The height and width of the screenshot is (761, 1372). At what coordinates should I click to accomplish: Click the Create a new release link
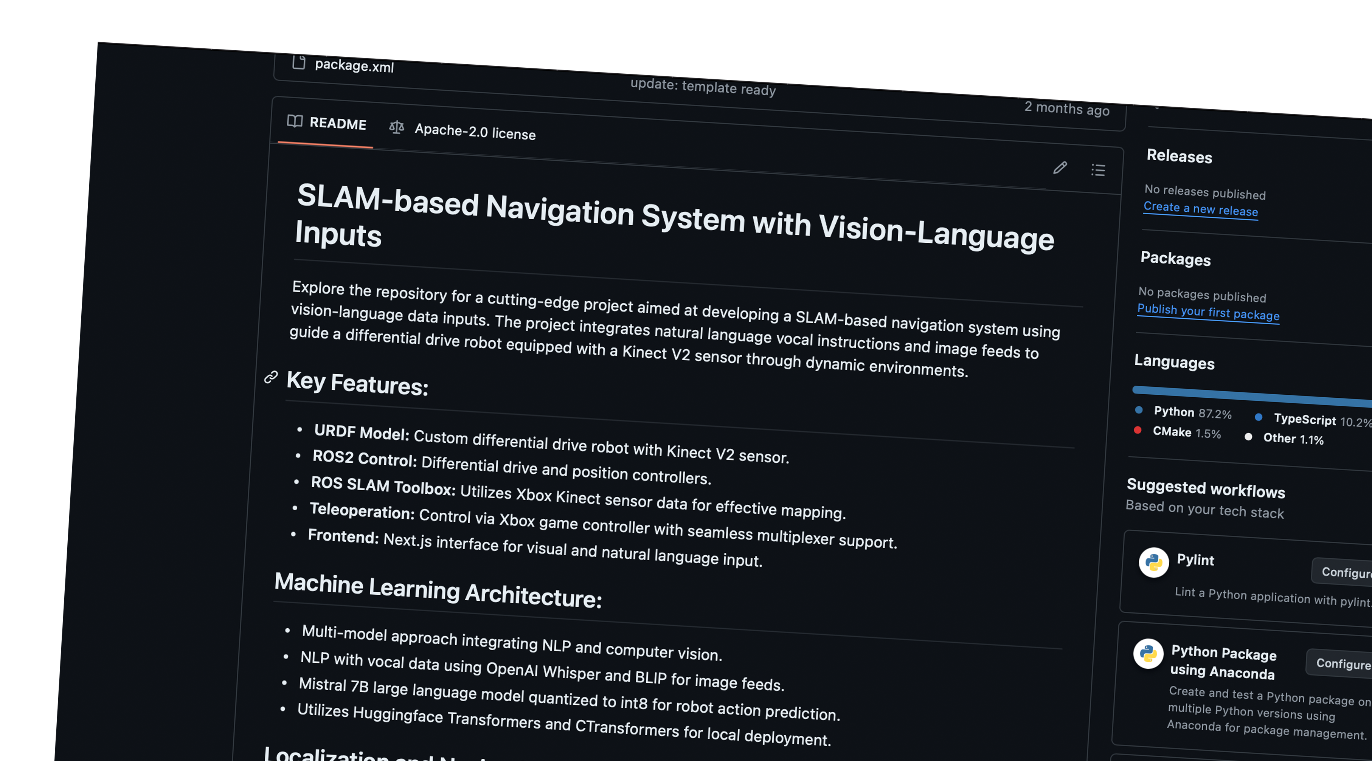pyautogui.click(x=1200, y=209)
